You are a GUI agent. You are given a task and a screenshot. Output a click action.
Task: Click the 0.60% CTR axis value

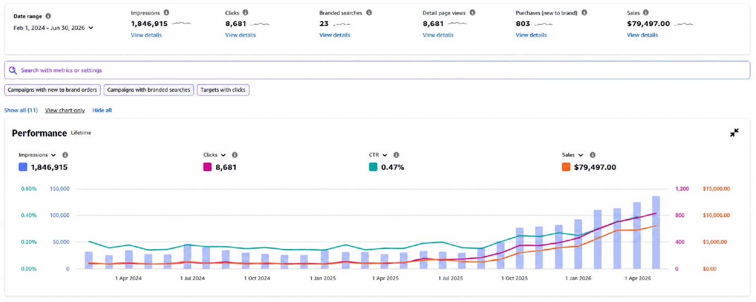point(29,189)
